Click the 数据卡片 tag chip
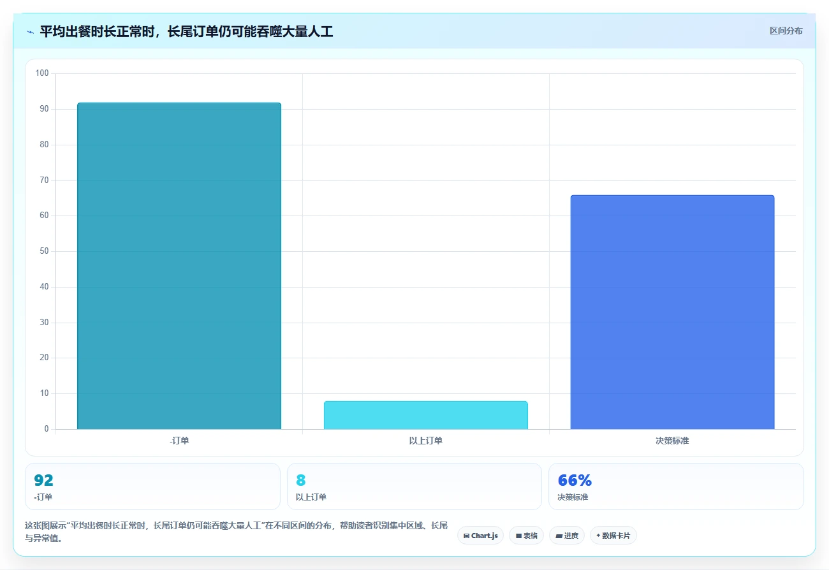This screenshot has height=570, width=829. (x=613, y=536)
